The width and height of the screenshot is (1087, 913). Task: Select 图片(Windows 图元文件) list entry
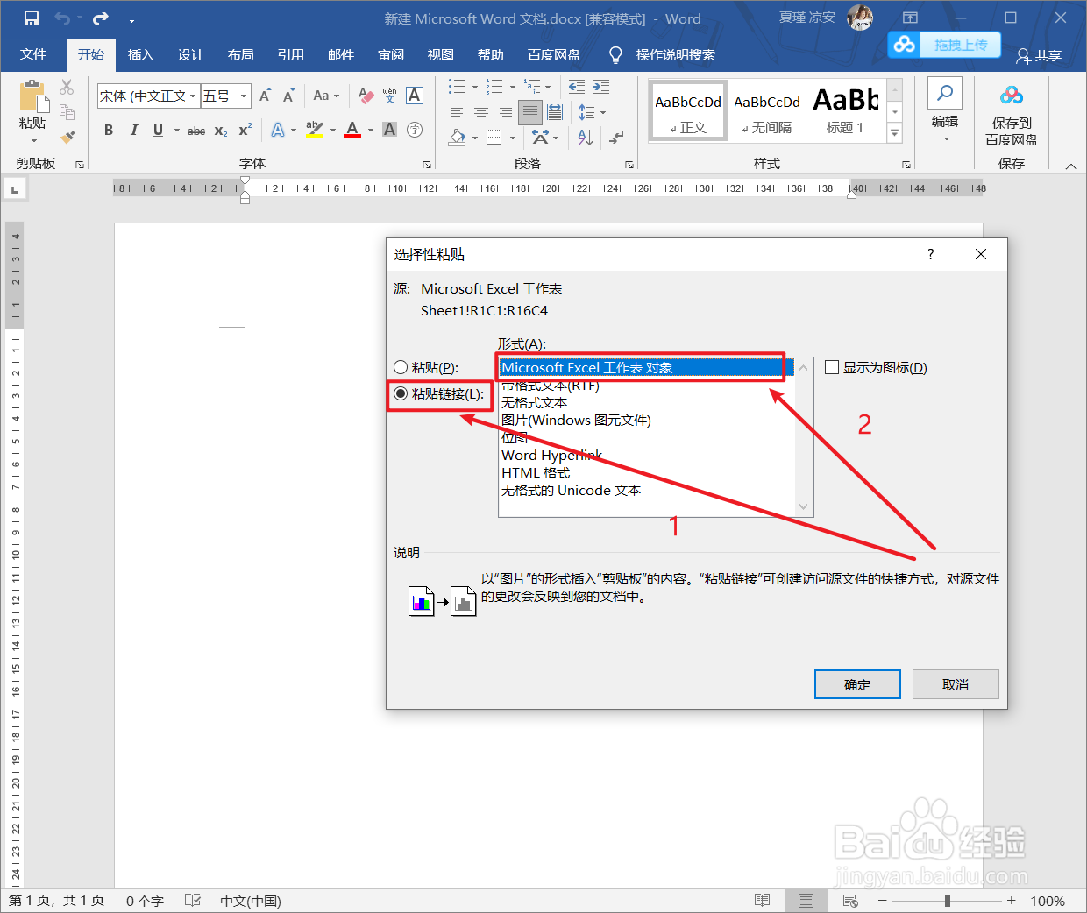tap(576, 421)
